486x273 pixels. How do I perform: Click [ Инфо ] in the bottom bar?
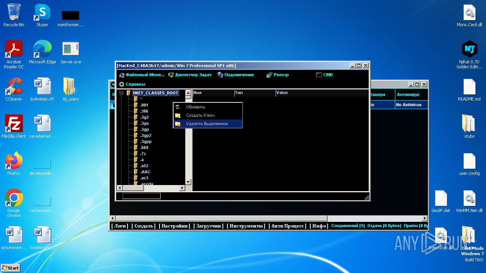point(319,226)
